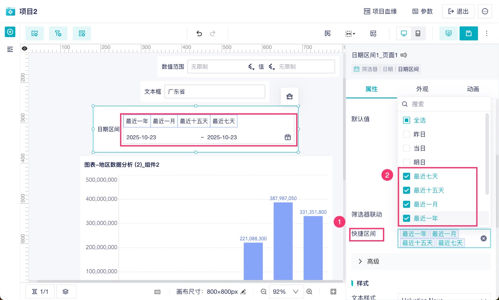499x300 pixels.
Task: Switch to the 动画 tab
Action: (x=473, y=89)
